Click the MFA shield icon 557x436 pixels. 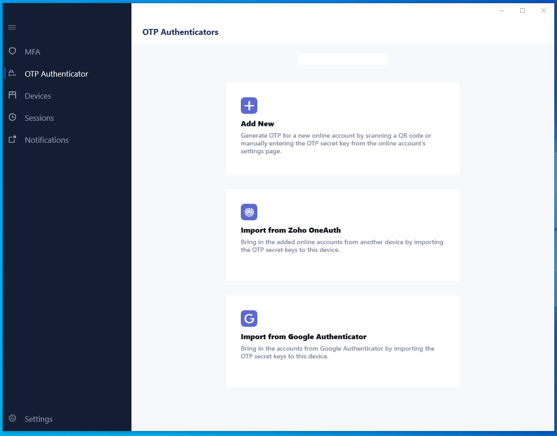12,51
